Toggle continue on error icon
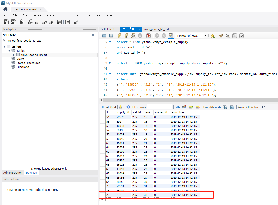 [149, 36]
